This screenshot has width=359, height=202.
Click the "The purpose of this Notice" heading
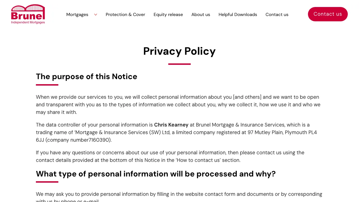pos(86,77)
